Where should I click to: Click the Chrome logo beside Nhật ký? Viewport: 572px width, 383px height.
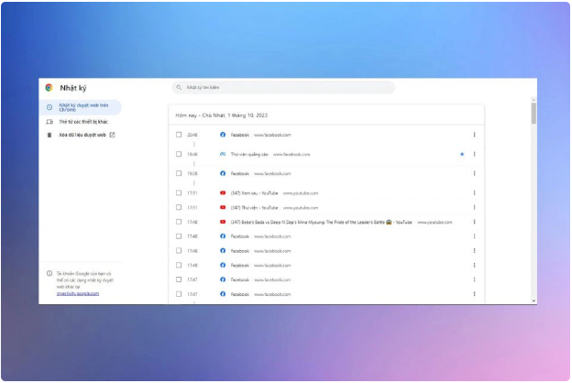pyautogui.click(x=49, y=88)
